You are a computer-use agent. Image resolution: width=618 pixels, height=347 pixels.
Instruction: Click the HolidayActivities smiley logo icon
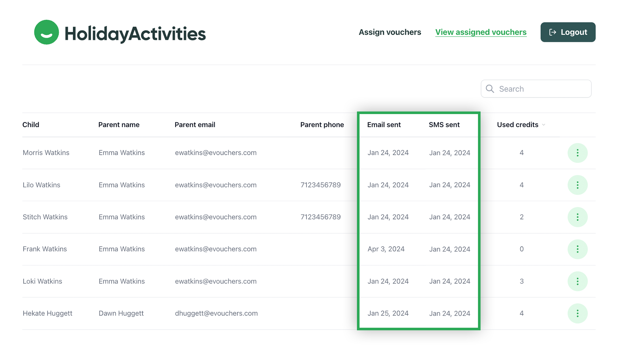coord(46,32)
